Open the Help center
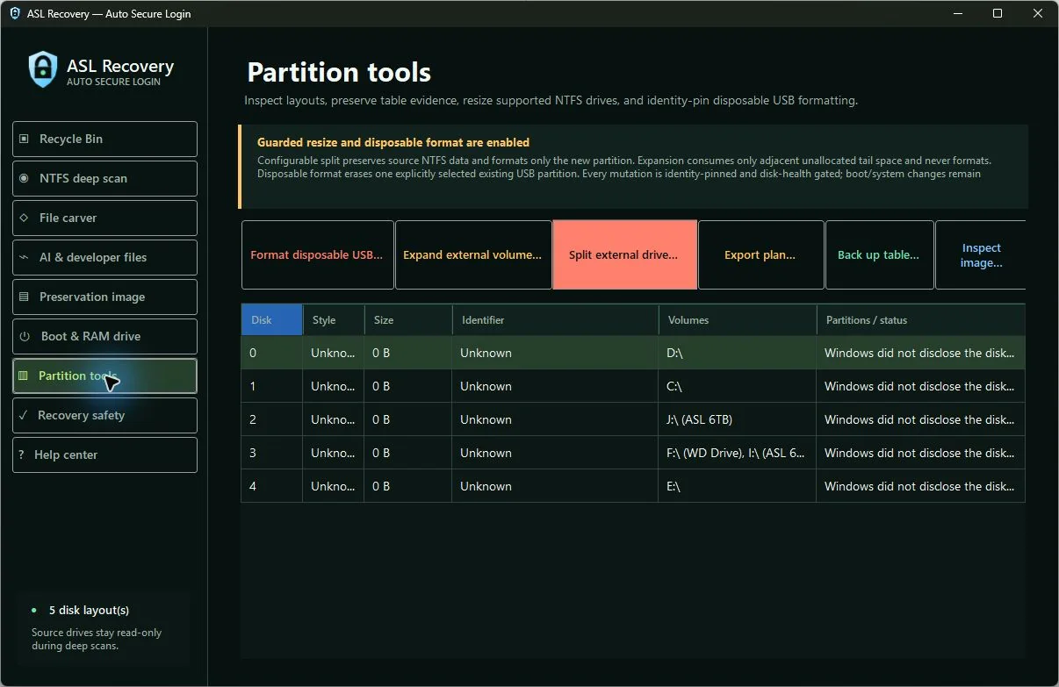Image resolution: width=1059 pixels, height=687 pixels. (104, 454)
